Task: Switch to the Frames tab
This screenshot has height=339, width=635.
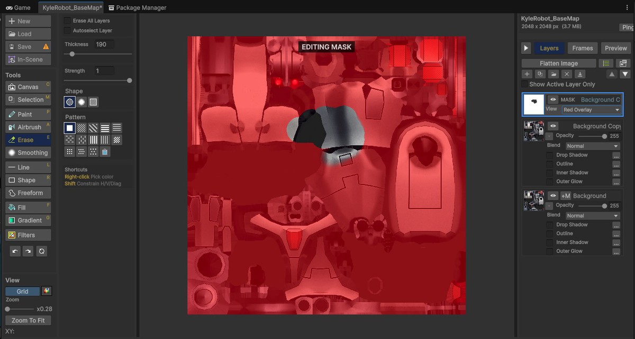Action: click(582, 48)
